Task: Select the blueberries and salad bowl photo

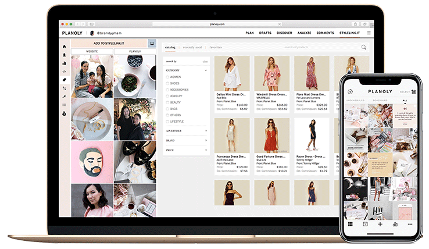Action: pos(135,76)
